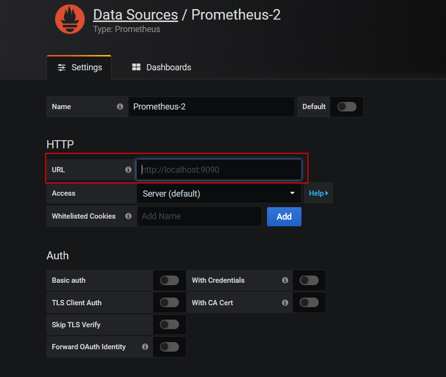Open the Access mode dropdown

tap(219, 194)
